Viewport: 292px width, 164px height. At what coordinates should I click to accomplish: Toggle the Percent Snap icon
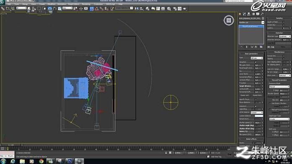(x=102, y=8)
